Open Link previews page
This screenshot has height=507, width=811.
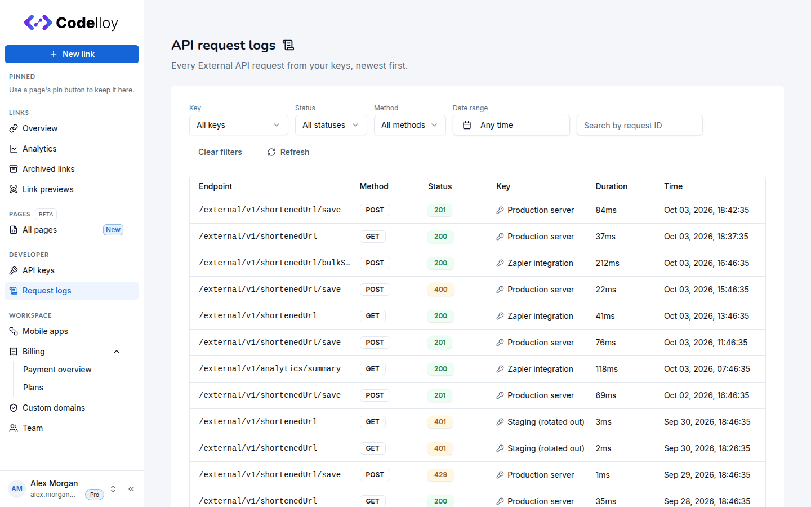coord(72,189)
